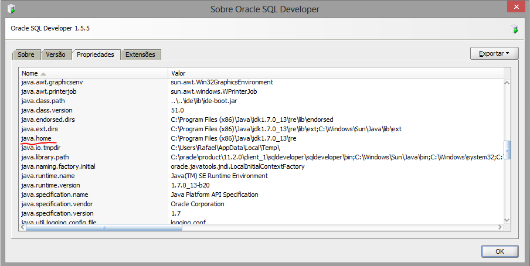Switch to the Sobre tab
The width and height of the screenshot is (530, 266).
click(x=26, y=54)
